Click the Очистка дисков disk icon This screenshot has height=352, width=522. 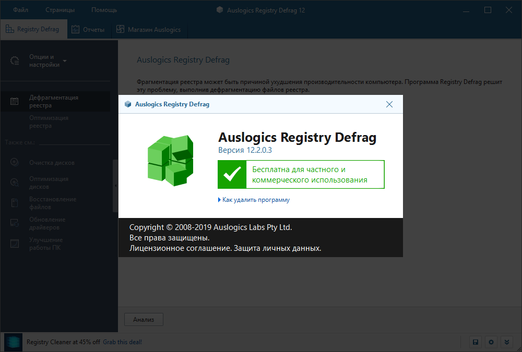click(x=15, y=162)
